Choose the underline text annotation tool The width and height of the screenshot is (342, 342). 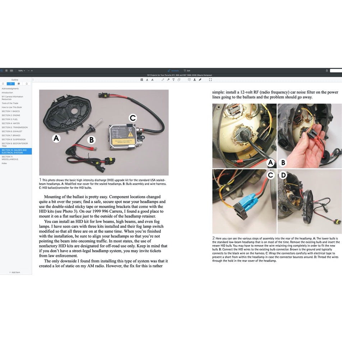tap(147, 80)
